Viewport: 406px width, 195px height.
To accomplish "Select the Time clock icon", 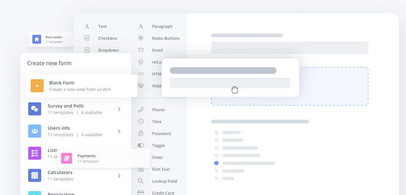I will pos(141,121).
